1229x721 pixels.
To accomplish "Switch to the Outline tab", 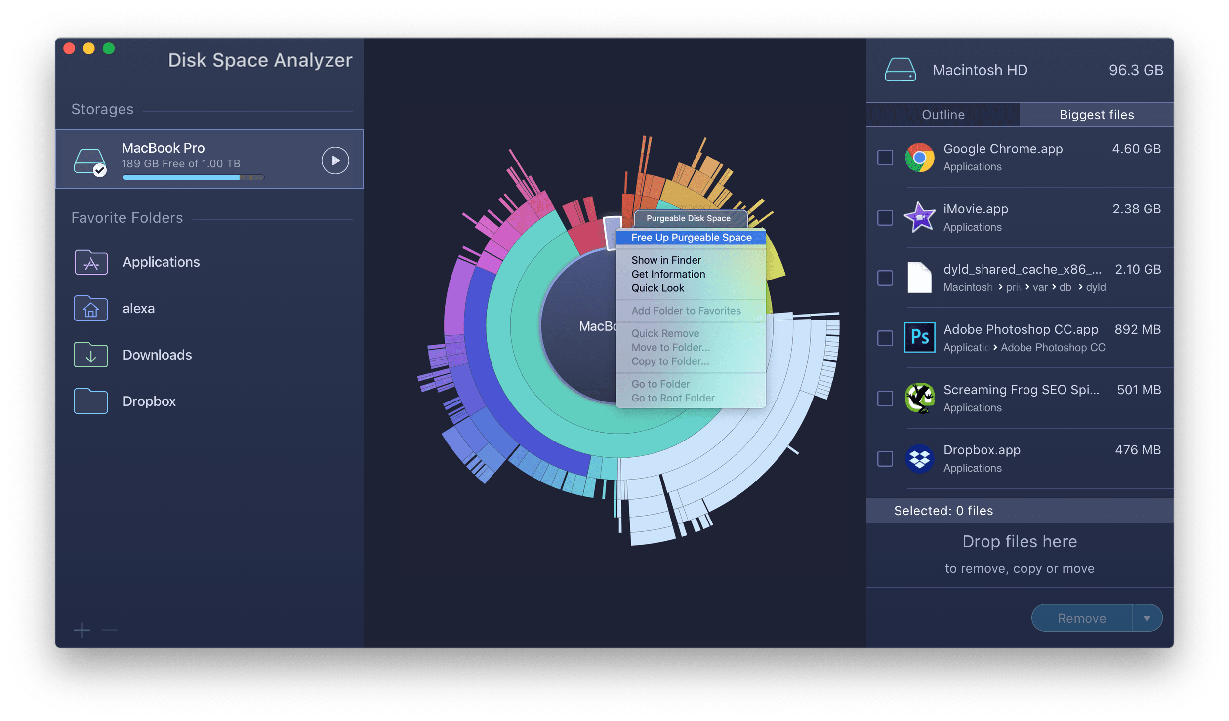I will pos(943,113).
